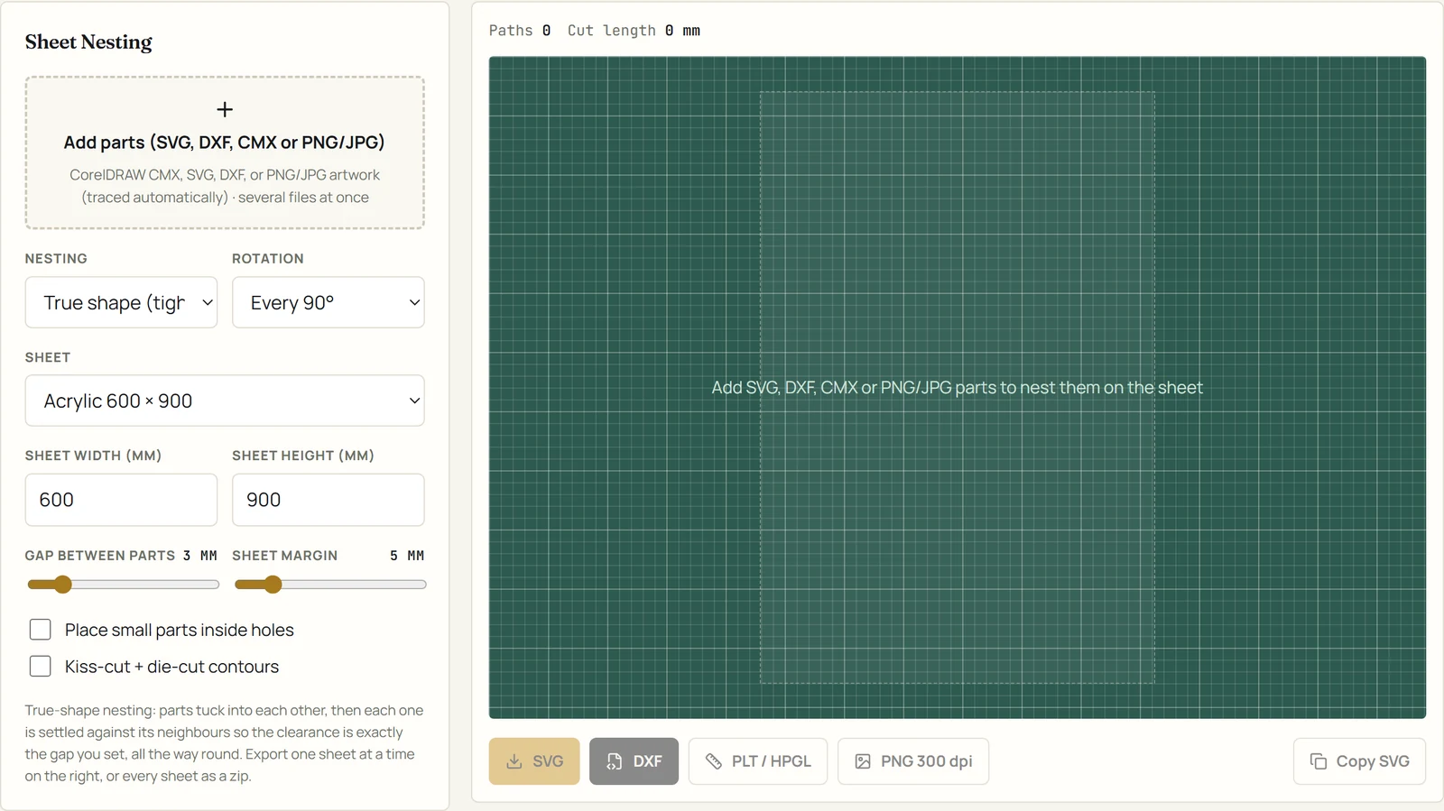Viewport: 1444px width, 811px height.
Task: Export nesting with the SVG button
Action: tap(534, 761)
